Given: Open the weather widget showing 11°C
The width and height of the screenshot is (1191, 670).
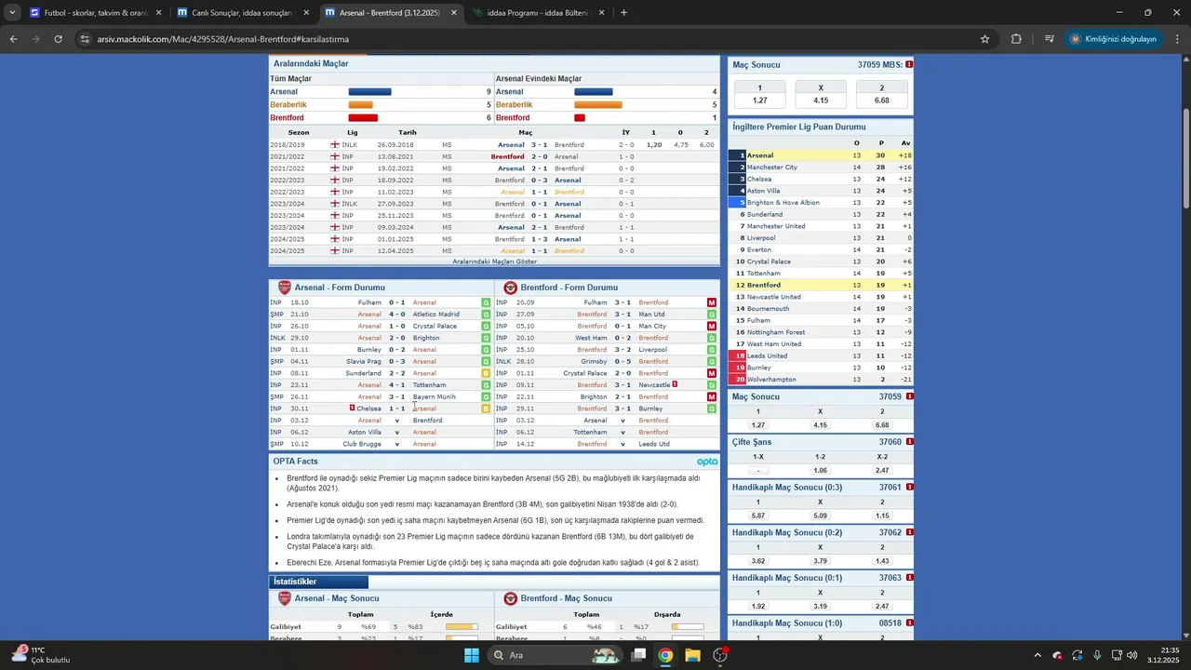Looking at the screenshot, I should tap(40, 655).
